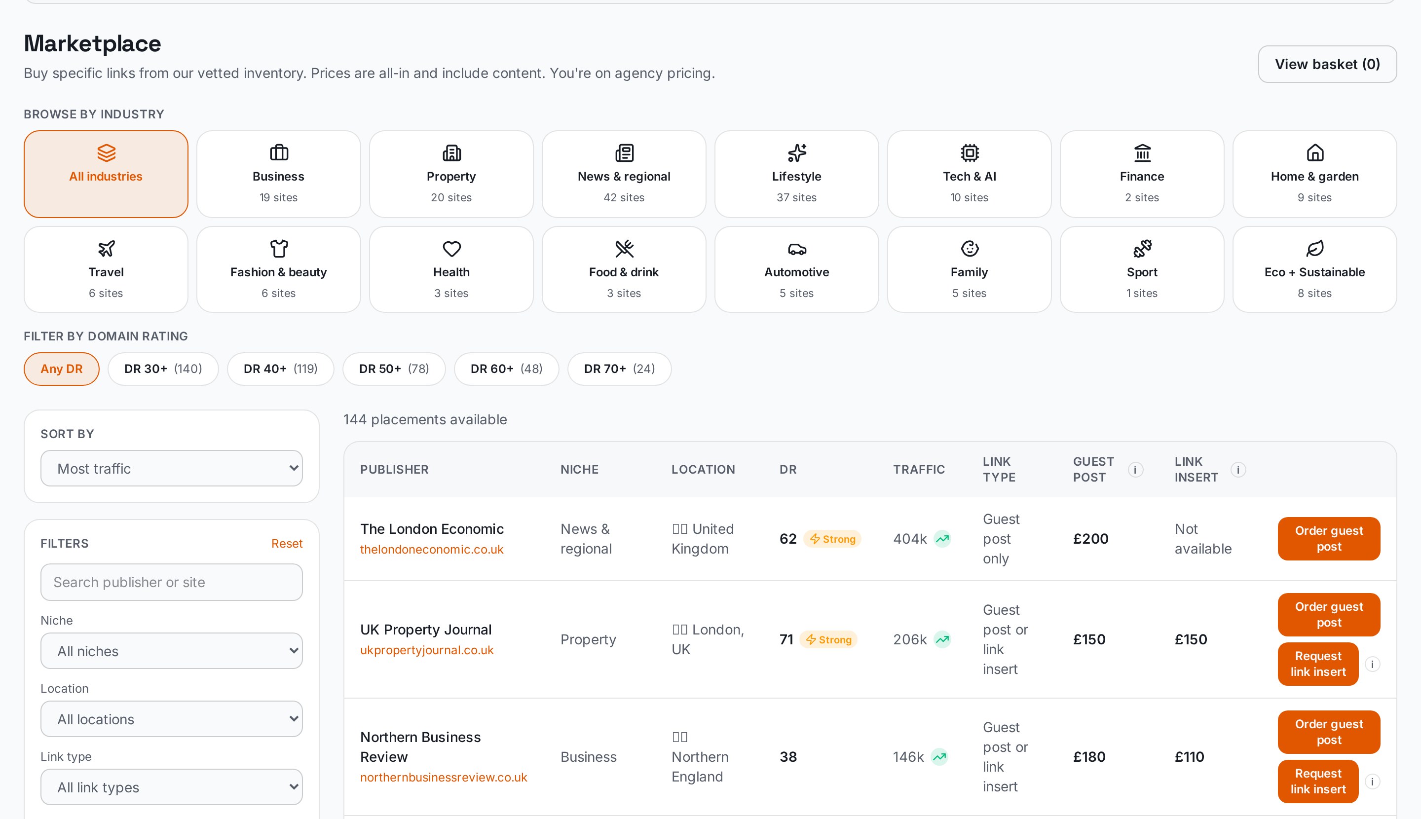1421x819 pixels.
Task: Open the All link types dropdown
Action: tap(172, 787)
